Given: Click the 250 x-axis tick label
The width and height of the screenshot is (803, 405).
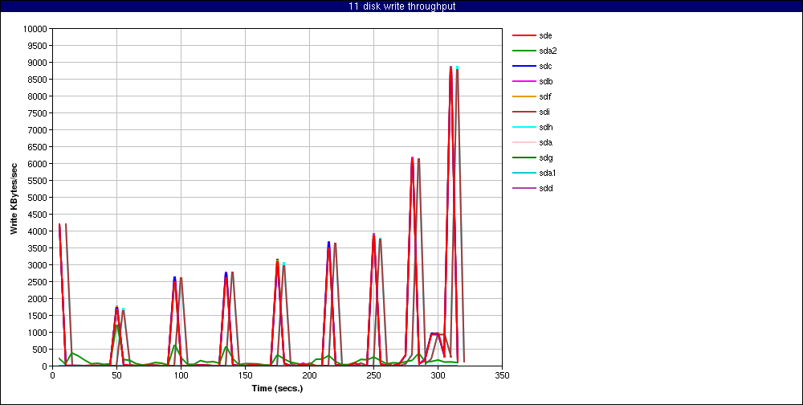Looking at the screenshot, I should pyautogui.click(x=373, y=375).
